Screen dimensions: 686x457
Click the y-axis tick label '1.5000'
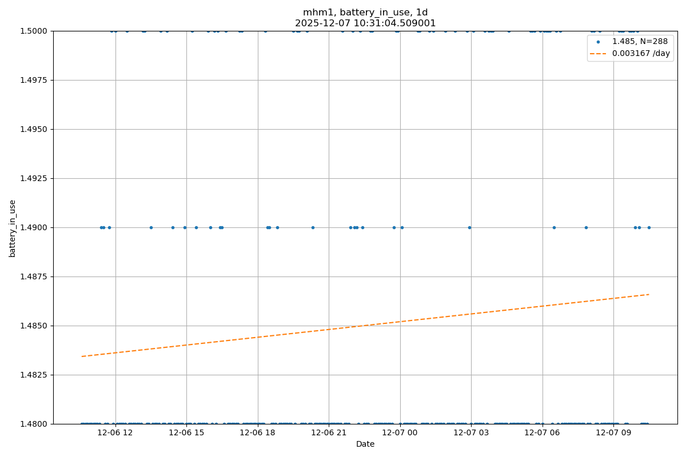[35, 31]
